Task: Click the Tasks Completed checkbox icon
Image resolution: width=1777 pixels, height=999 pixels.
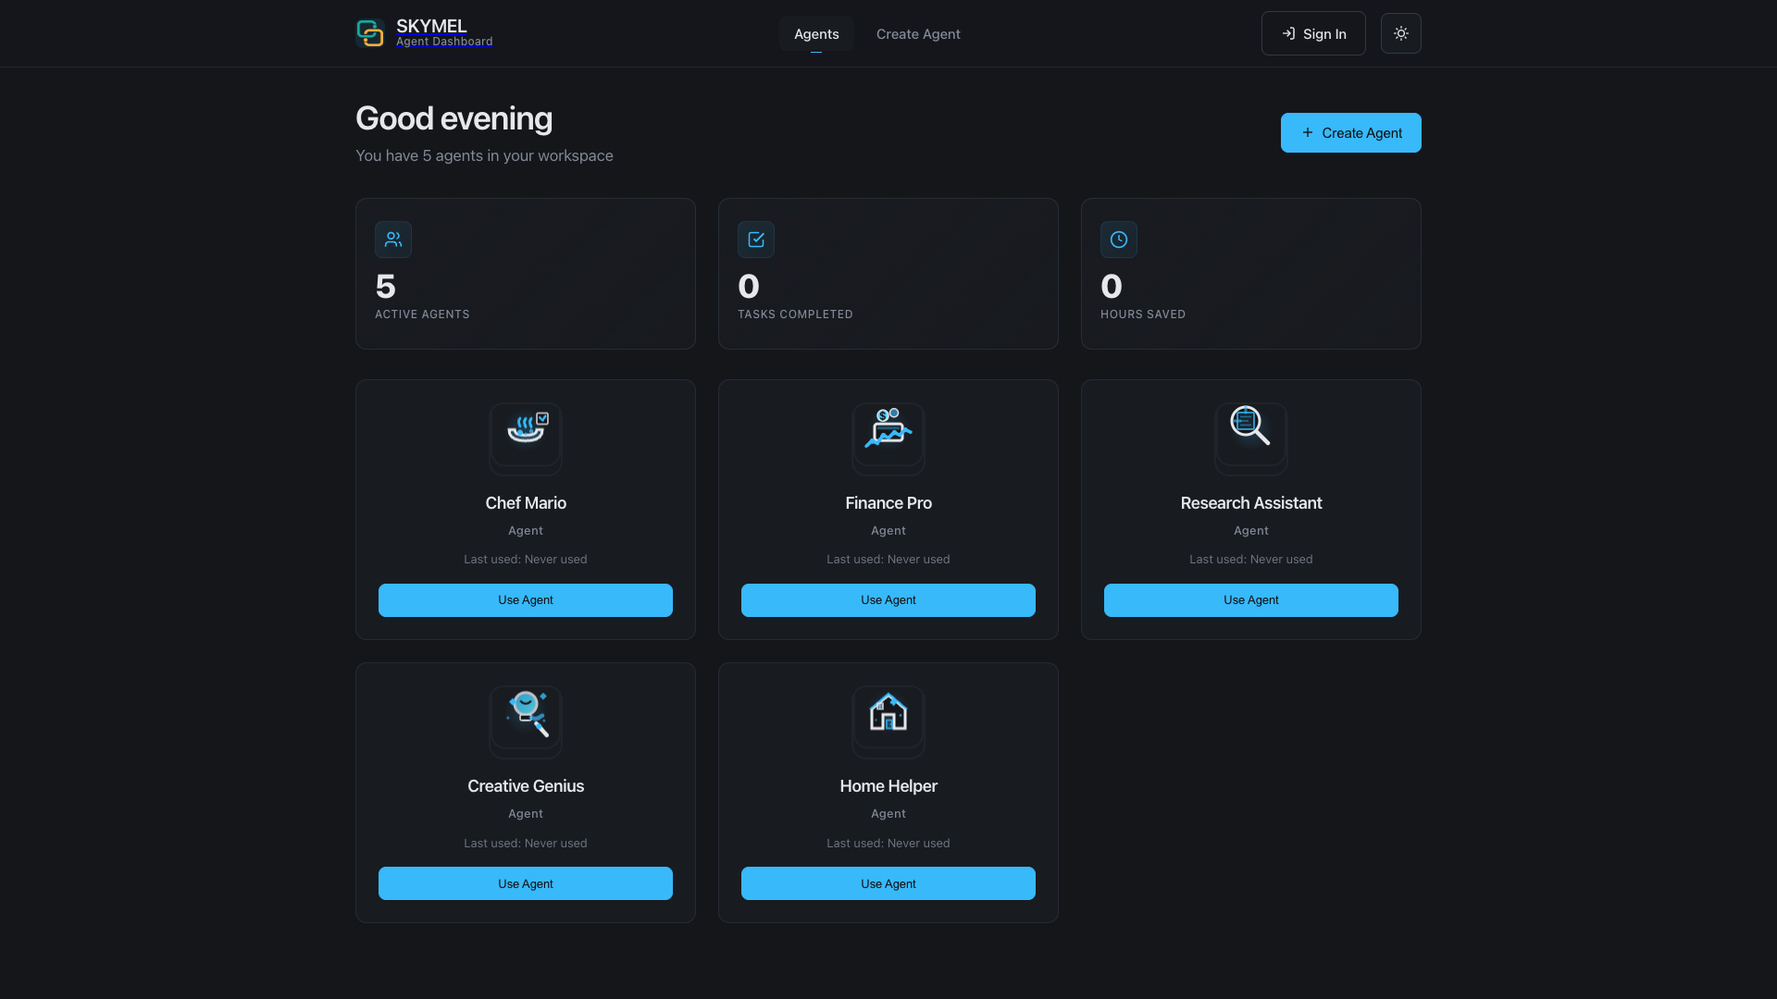Action: (x=756, y=240)
